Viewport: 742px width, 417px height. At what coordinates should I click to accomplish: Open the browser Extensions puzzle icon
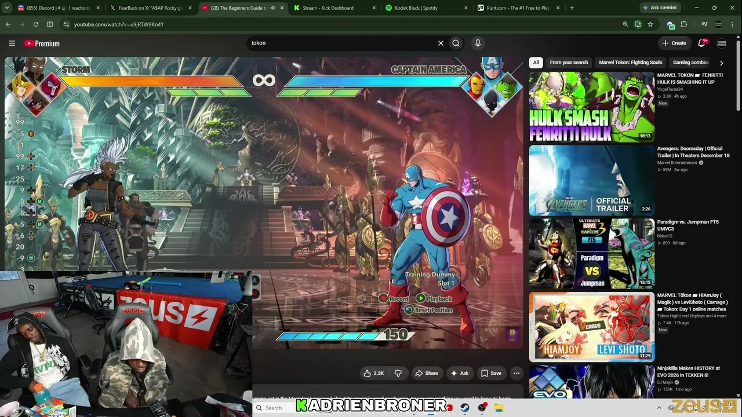click(684, 24)
